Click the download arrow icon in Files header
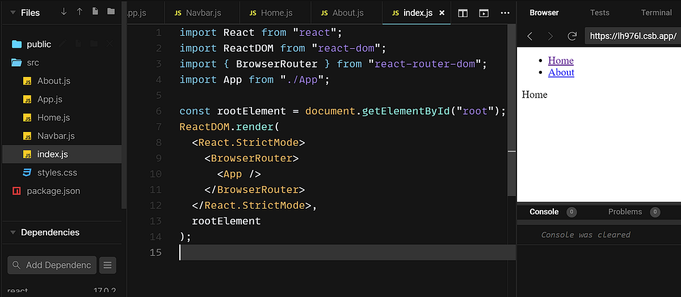 [64, 12]
